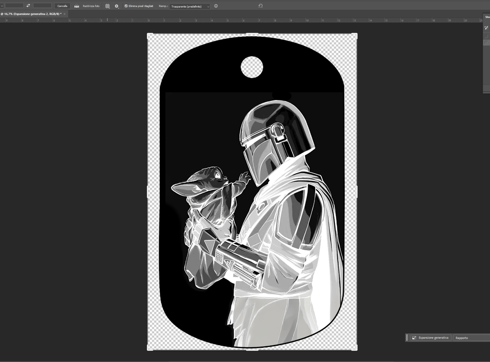Click the top-right crop corner handle
The height and width of the screenshot is (362, 490).
pos(355,36)
